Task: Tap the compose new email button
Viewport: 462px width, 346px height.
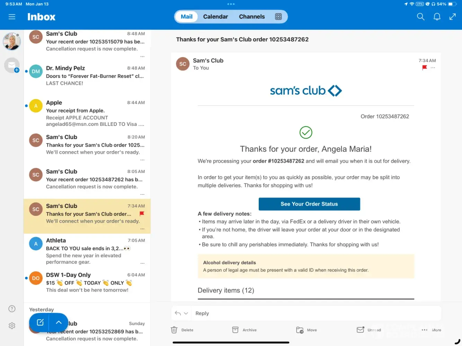Action: click(x=40, y=322)
